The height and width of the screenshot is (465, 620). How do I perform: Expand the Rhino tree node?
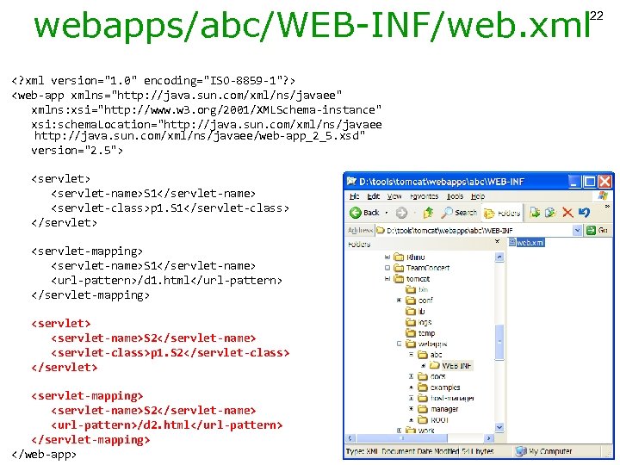point(387,257)
